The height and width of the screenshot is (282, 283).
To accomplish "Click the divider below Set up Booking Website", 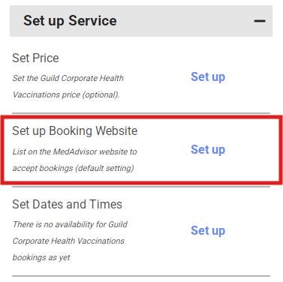I will coord(141,187).
